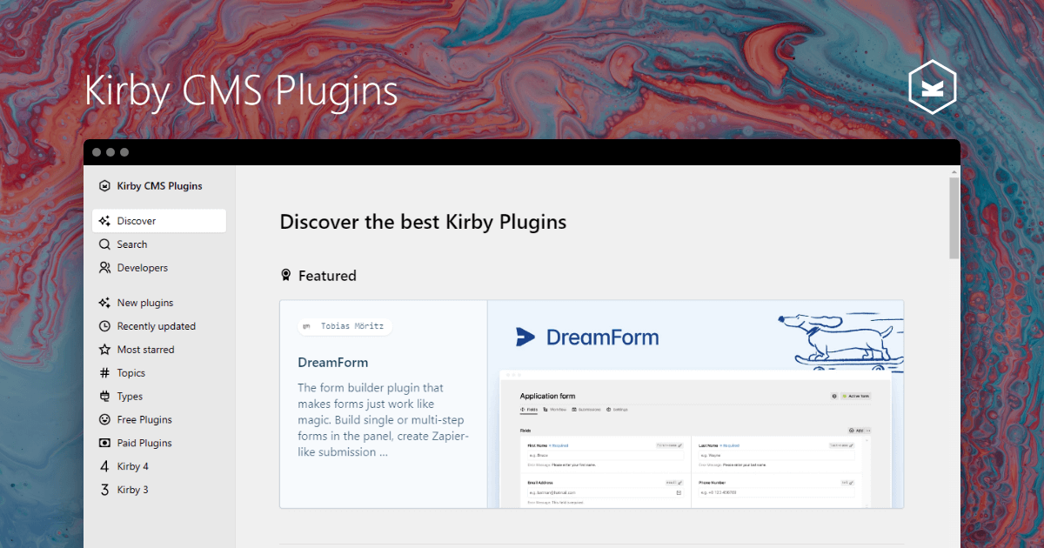Click the hexagon logo in the top-right banner
Image resolution: width=1044 pixels, height=548 pixels.
(932, 86)
